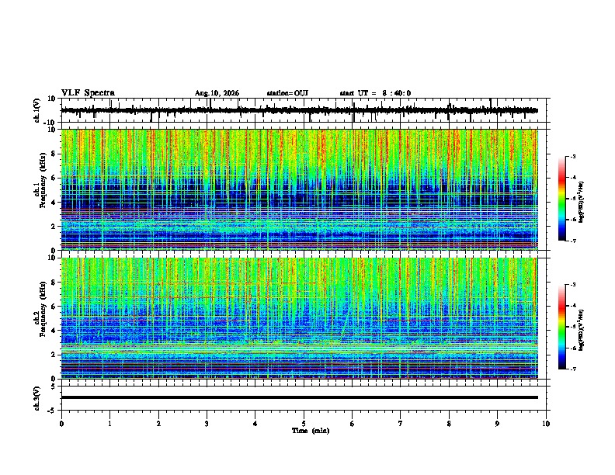Click the ch.2 spectrogram color scale bar
This screenshot has height=475, width=615.
(x=562, y=327)
